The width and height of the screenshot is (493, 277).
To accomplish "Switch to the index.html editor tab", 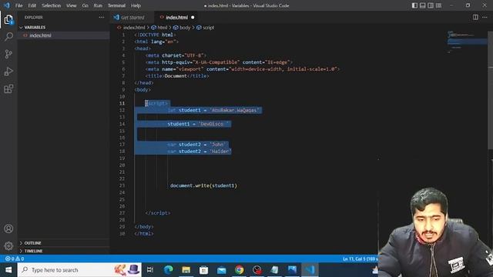I will [x=176, y=17].
